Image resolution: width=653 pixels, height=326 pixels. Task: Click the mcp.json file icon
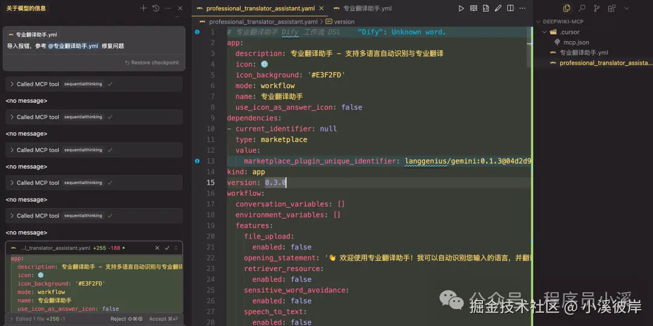point(557,42)
